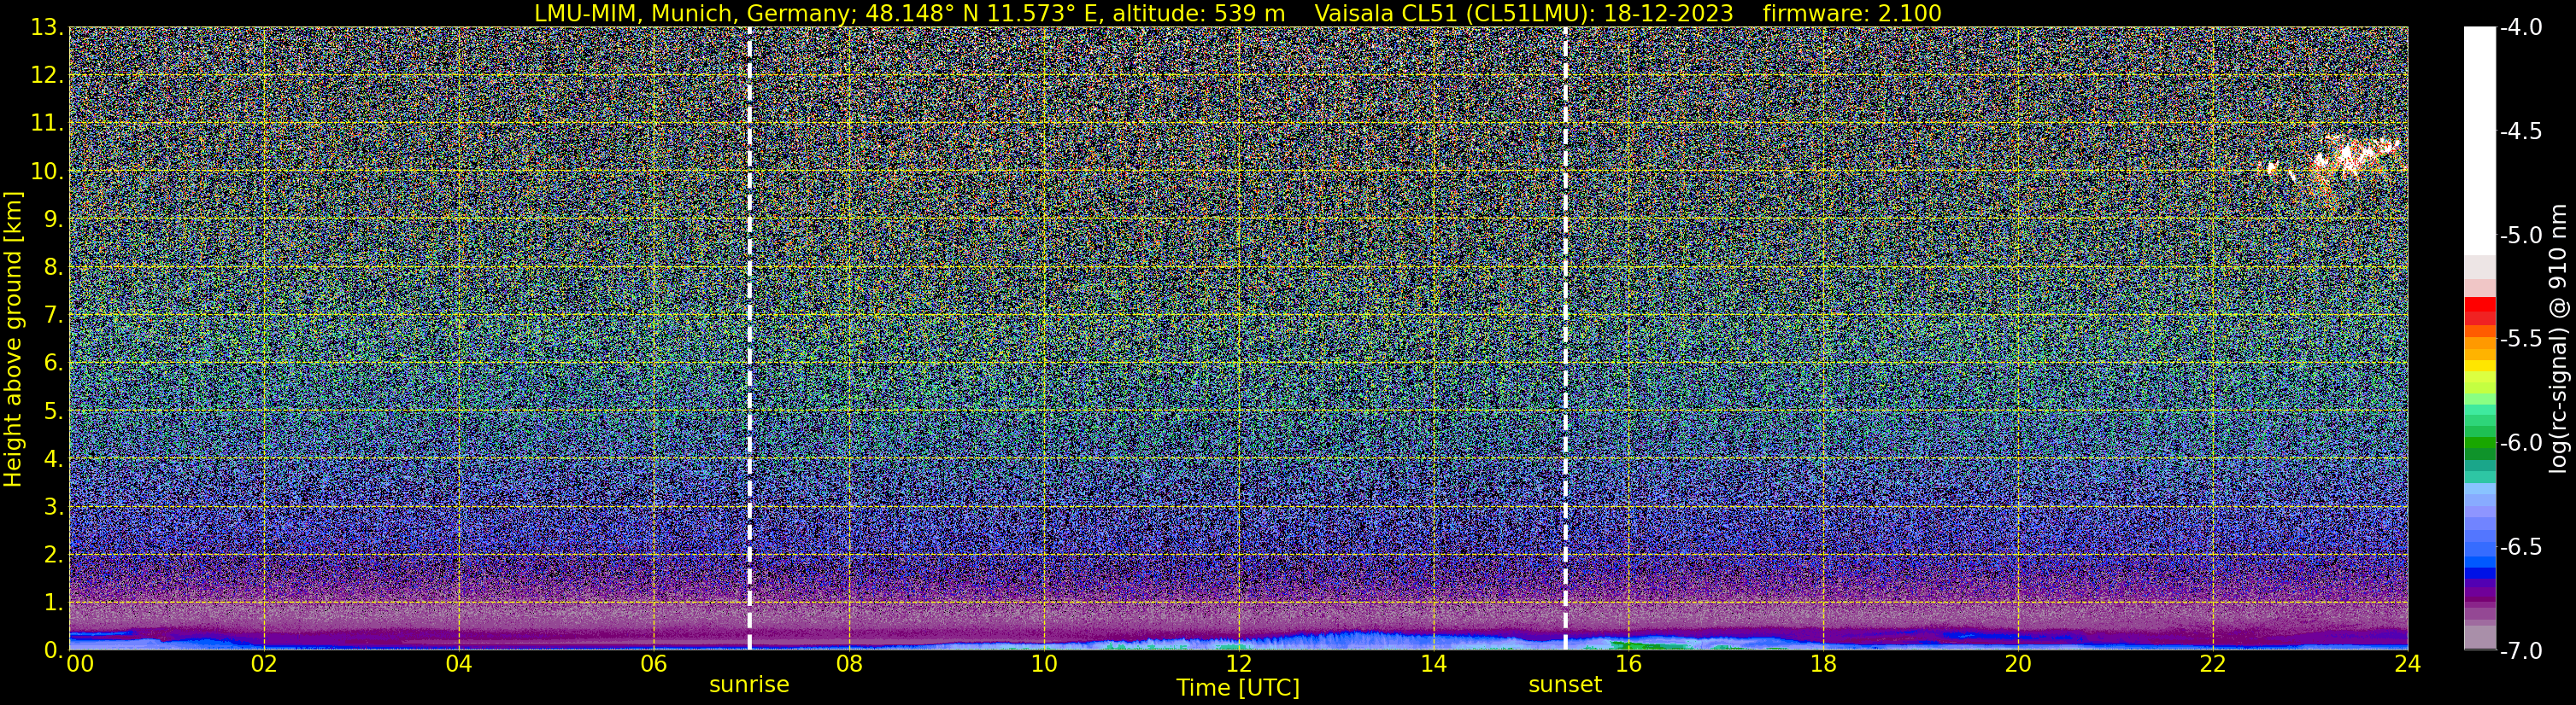2576x705 pixels.
Task: Click the height axis tick '8.'
Action: click(54, 266)
